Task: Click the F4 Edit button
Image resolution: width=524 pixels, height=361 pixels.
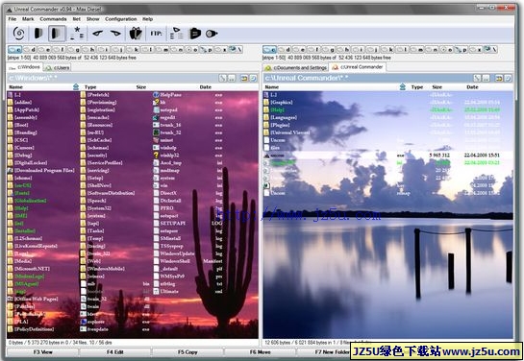Action: (115, 352)
